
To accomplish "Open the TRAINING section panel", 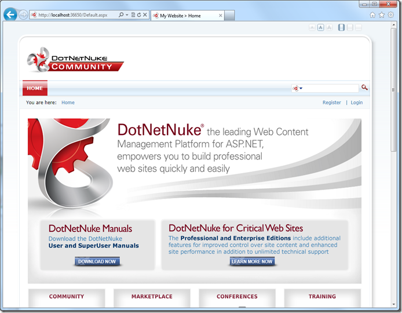I will (x=322, y=297).
